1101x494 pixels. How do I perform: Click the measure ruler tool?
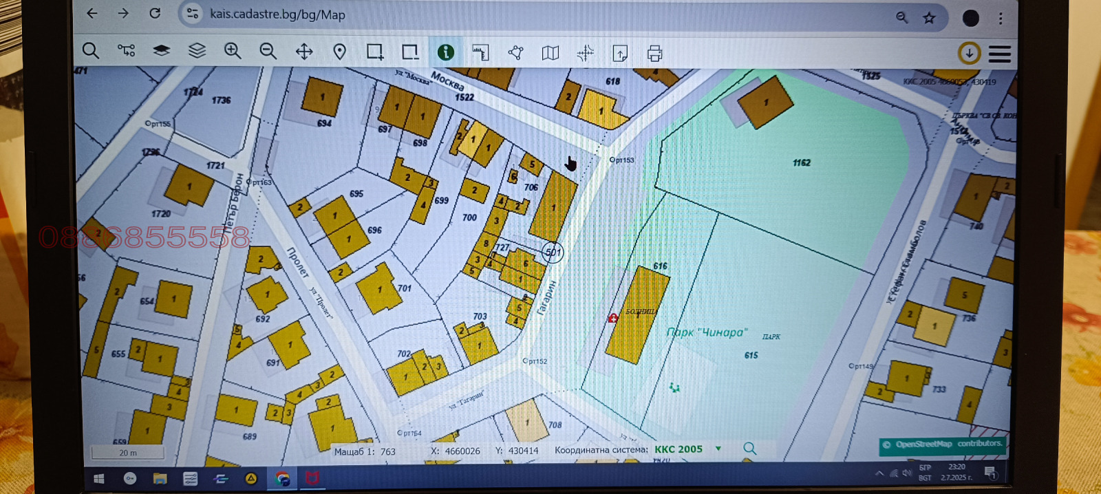point(480,52)
